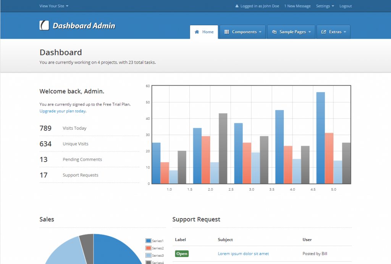Click the pages icon beside Sample Pages
Viewport: 391px width, 264px height.
pos(274,32)
